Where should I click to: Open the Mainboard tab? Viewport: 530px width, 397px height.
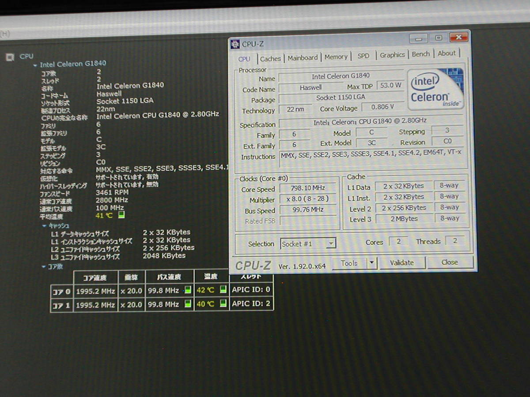coord(303,58)
